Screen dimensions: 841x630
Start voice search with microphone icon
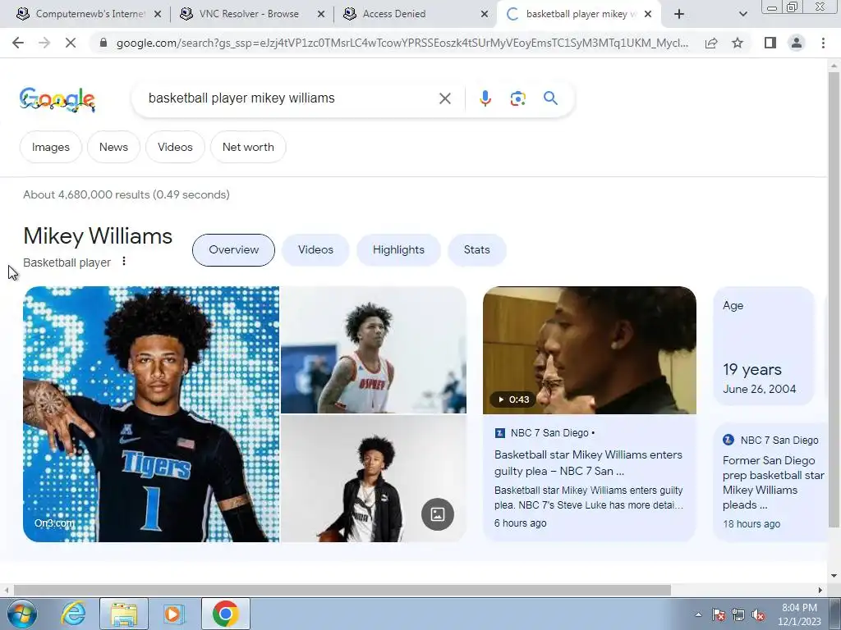485,98
